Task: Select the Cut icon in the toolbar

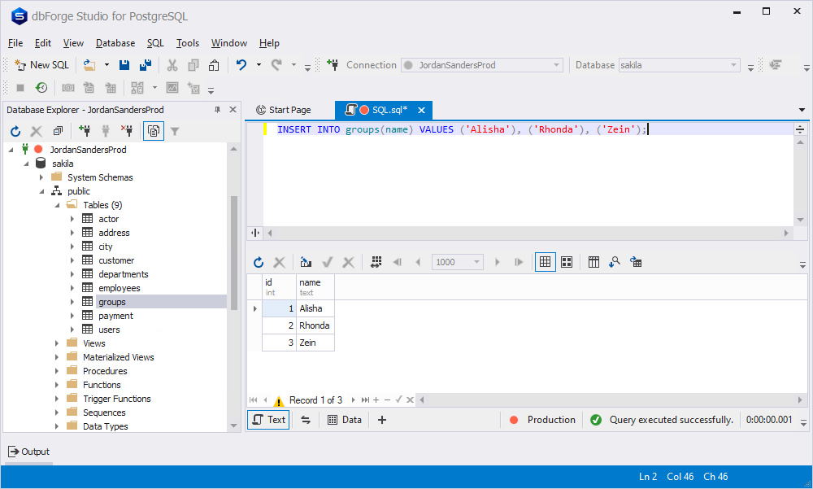Action: pos(172,64)
